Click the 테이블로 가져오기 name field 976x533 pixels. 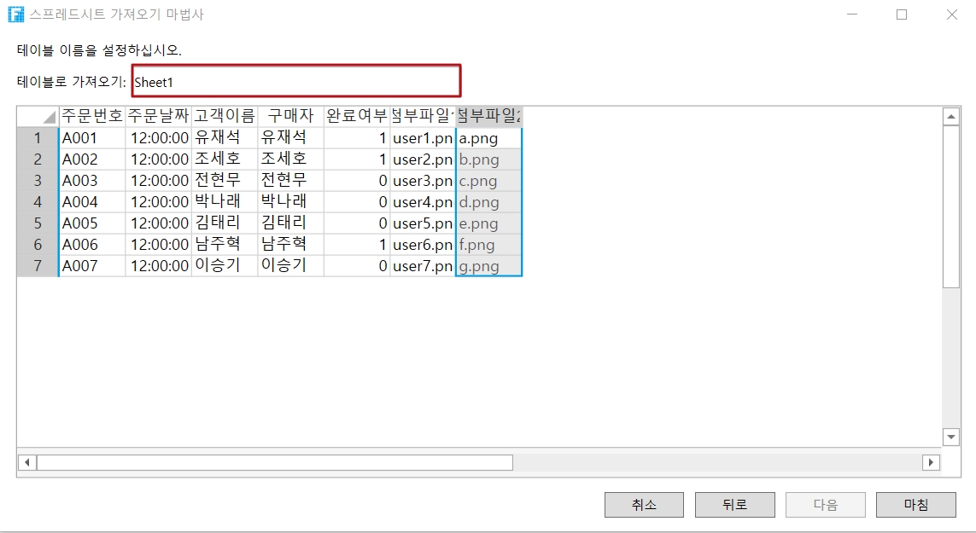[295, 82]
